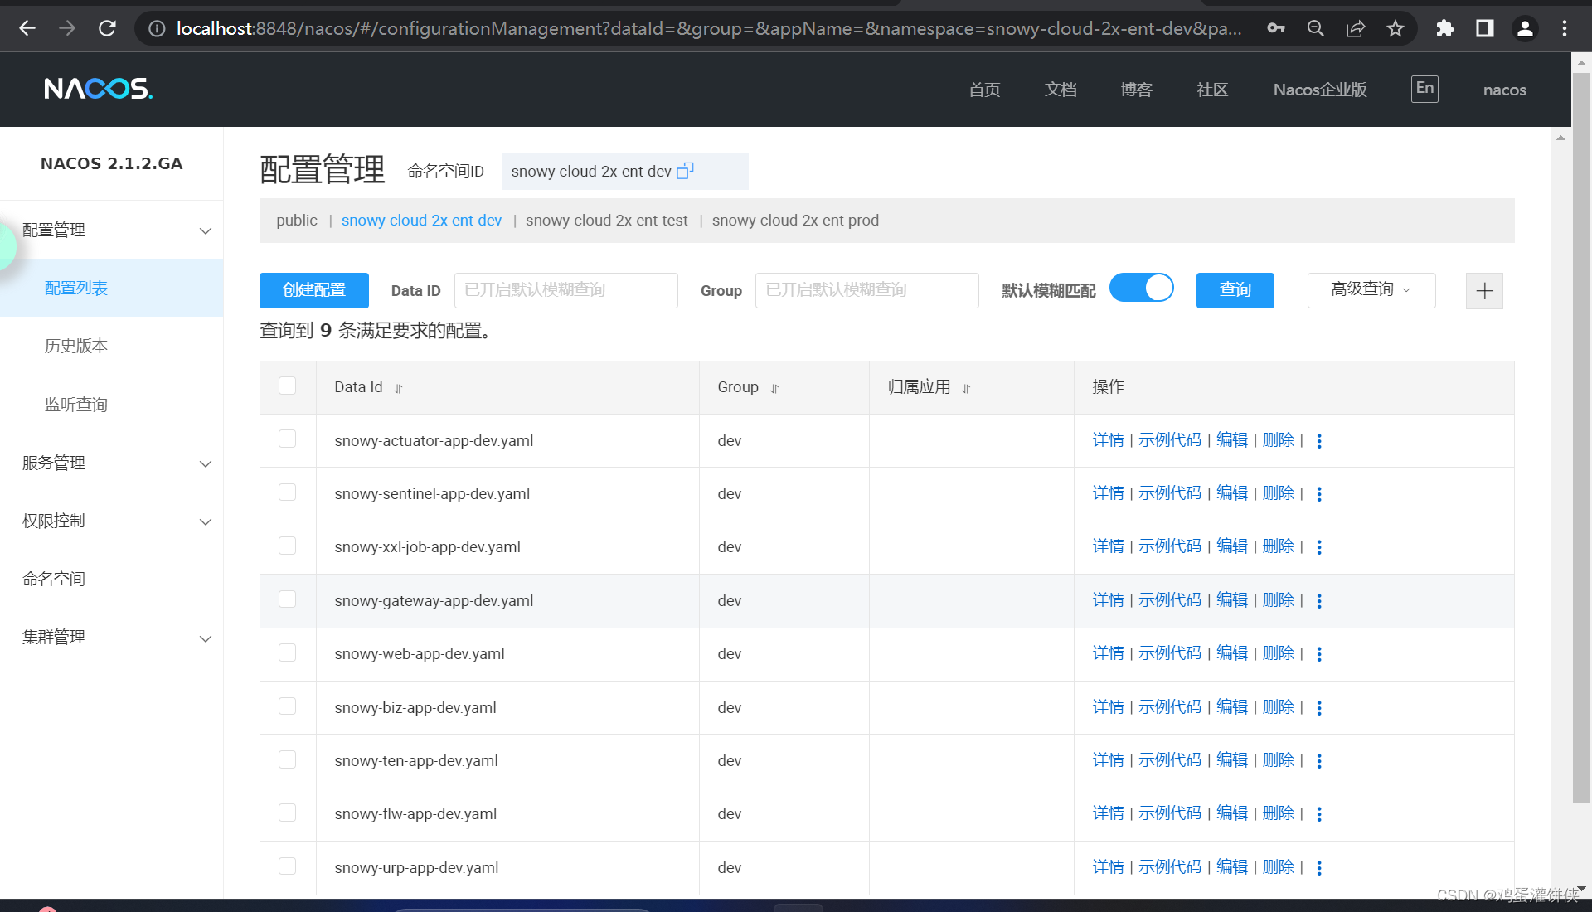Check the box for snowy-gateway-app-dev.yaml
This screenshot has width=1592, height=912.
tap(288, 599)
